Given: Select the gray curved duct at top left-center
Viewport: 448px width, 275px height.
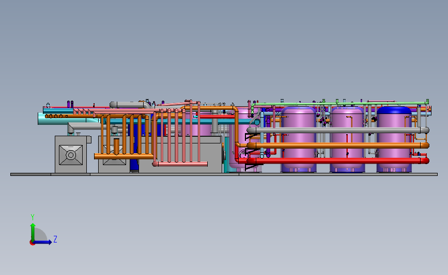Looking at the screenshot, I should (x=130, y=105).
